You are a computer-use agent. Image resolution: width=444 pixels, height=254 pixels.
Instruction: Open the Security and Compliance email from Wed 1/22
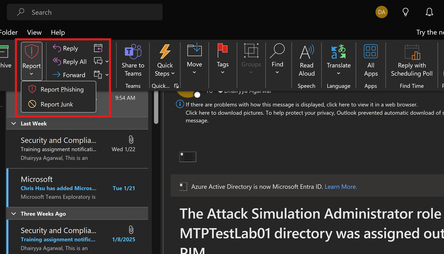pyautogui.click(x=77, y=149)
